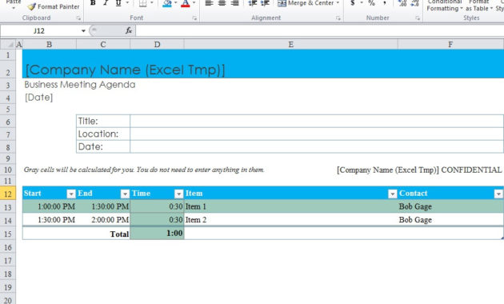Apply the Fill Color paint bucket

[x=167, y=3]
